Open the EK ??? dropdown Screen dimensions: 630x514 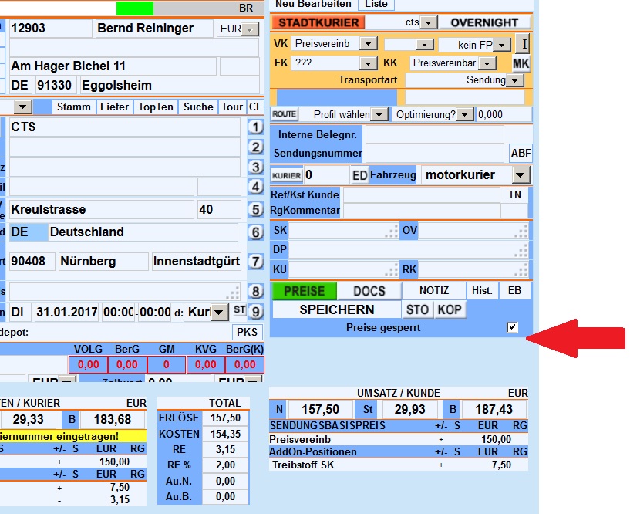(368, 63)
